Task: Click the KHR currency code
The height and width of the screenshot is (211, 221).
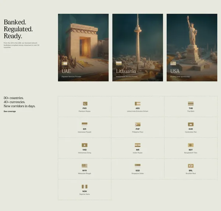Action: (x=191, y=129)
